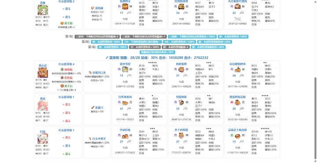The image size is (317, 163).
Task: Click the green-haired chef avatar
Action: [43, 10]
